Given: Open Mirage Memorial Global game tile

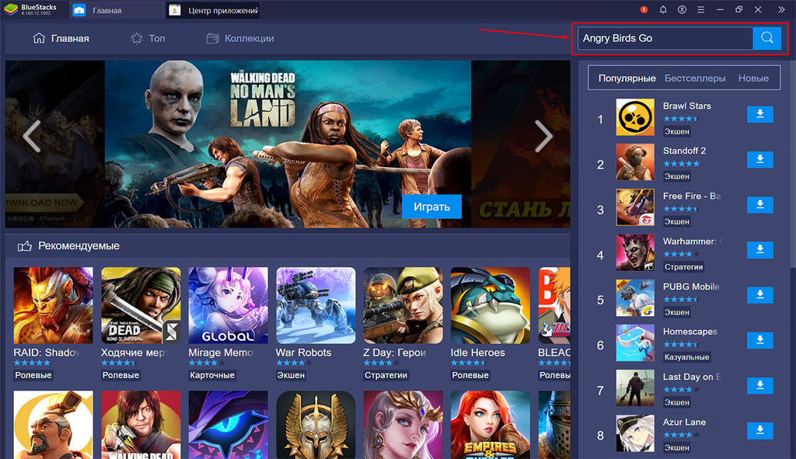Looking at the screenshot, I should 228,305.
